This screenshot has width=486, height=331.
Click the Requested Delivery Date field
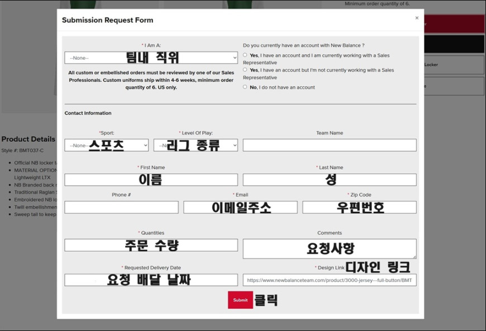[x=151, y=280]
